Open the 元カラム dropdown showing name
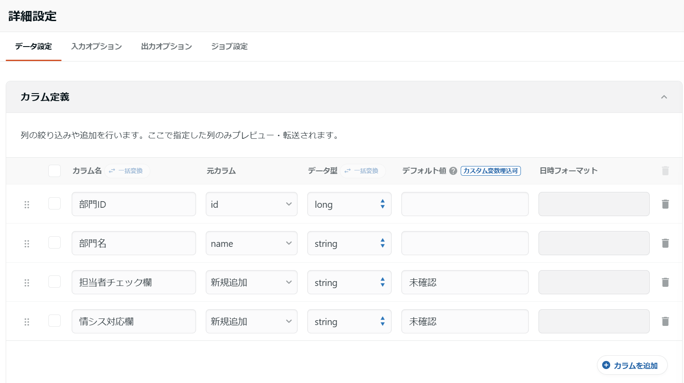Image resolution: width=684 pixels, height=383 pixels. (x=251, y=243)
